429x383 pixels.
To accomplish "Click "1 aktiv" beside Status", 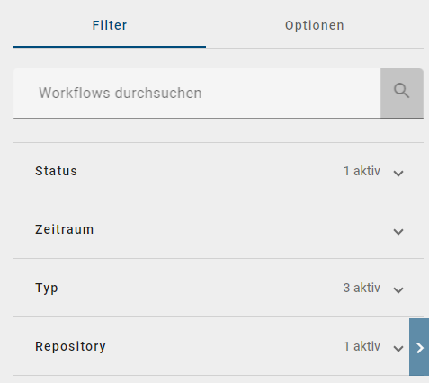I will (x=362, y=171).
